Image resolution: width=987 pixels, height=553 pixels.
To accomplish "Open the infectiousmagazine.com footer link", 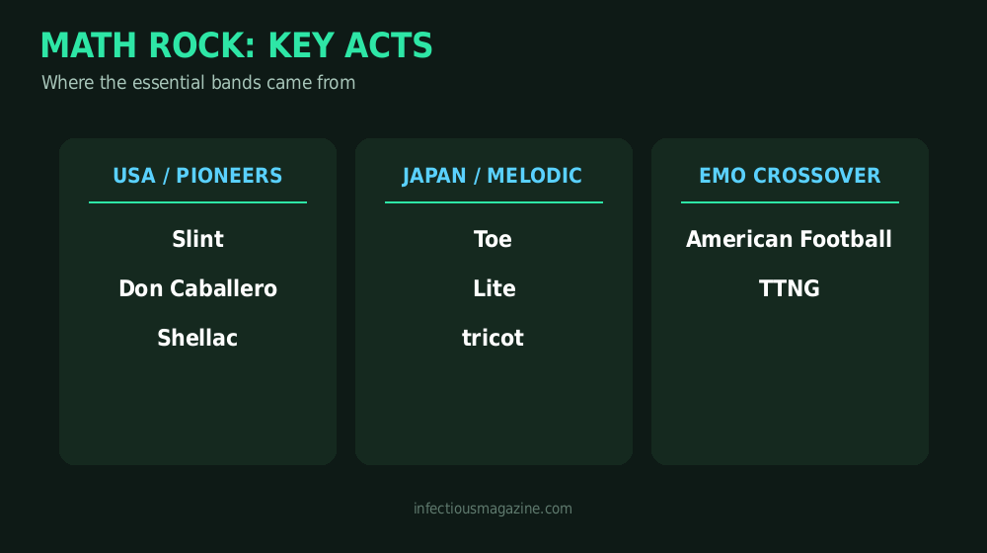I will pyautogui.click(x=493, y=509).
